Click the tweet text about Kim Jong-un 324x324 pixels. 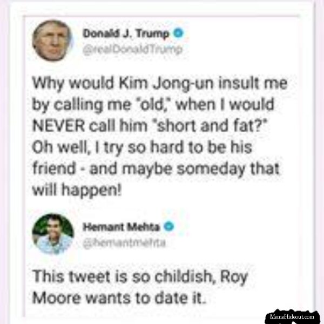coord(160,137)
